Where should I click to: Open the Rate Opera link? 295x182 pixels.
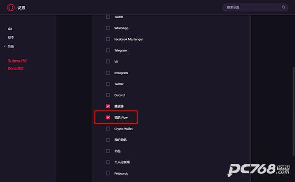(18, 61)
